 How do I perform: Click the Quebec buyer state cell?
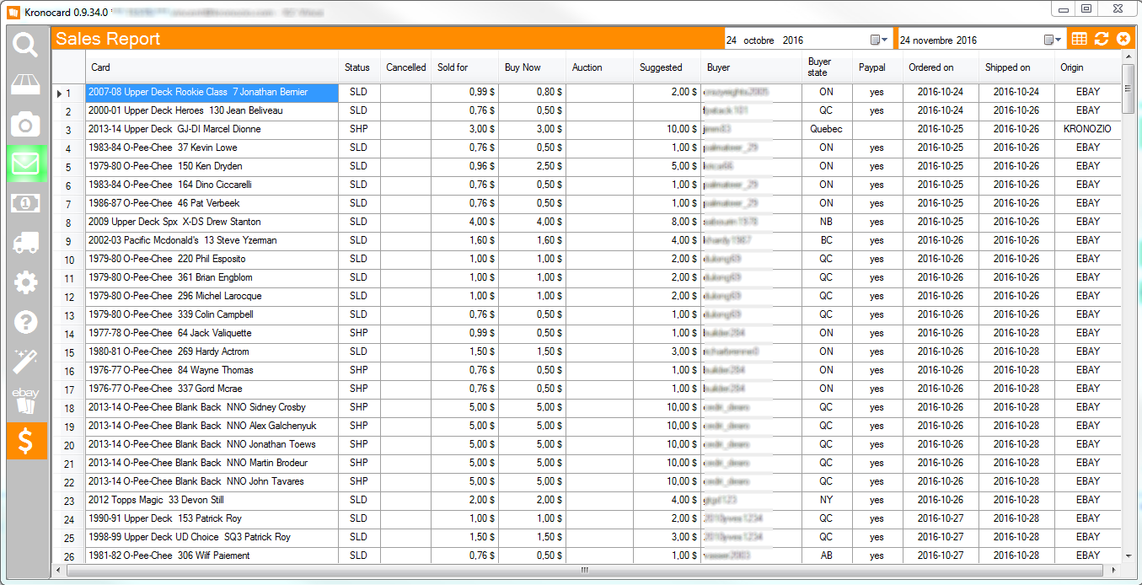pyautogui.click(x=828, y=130)
